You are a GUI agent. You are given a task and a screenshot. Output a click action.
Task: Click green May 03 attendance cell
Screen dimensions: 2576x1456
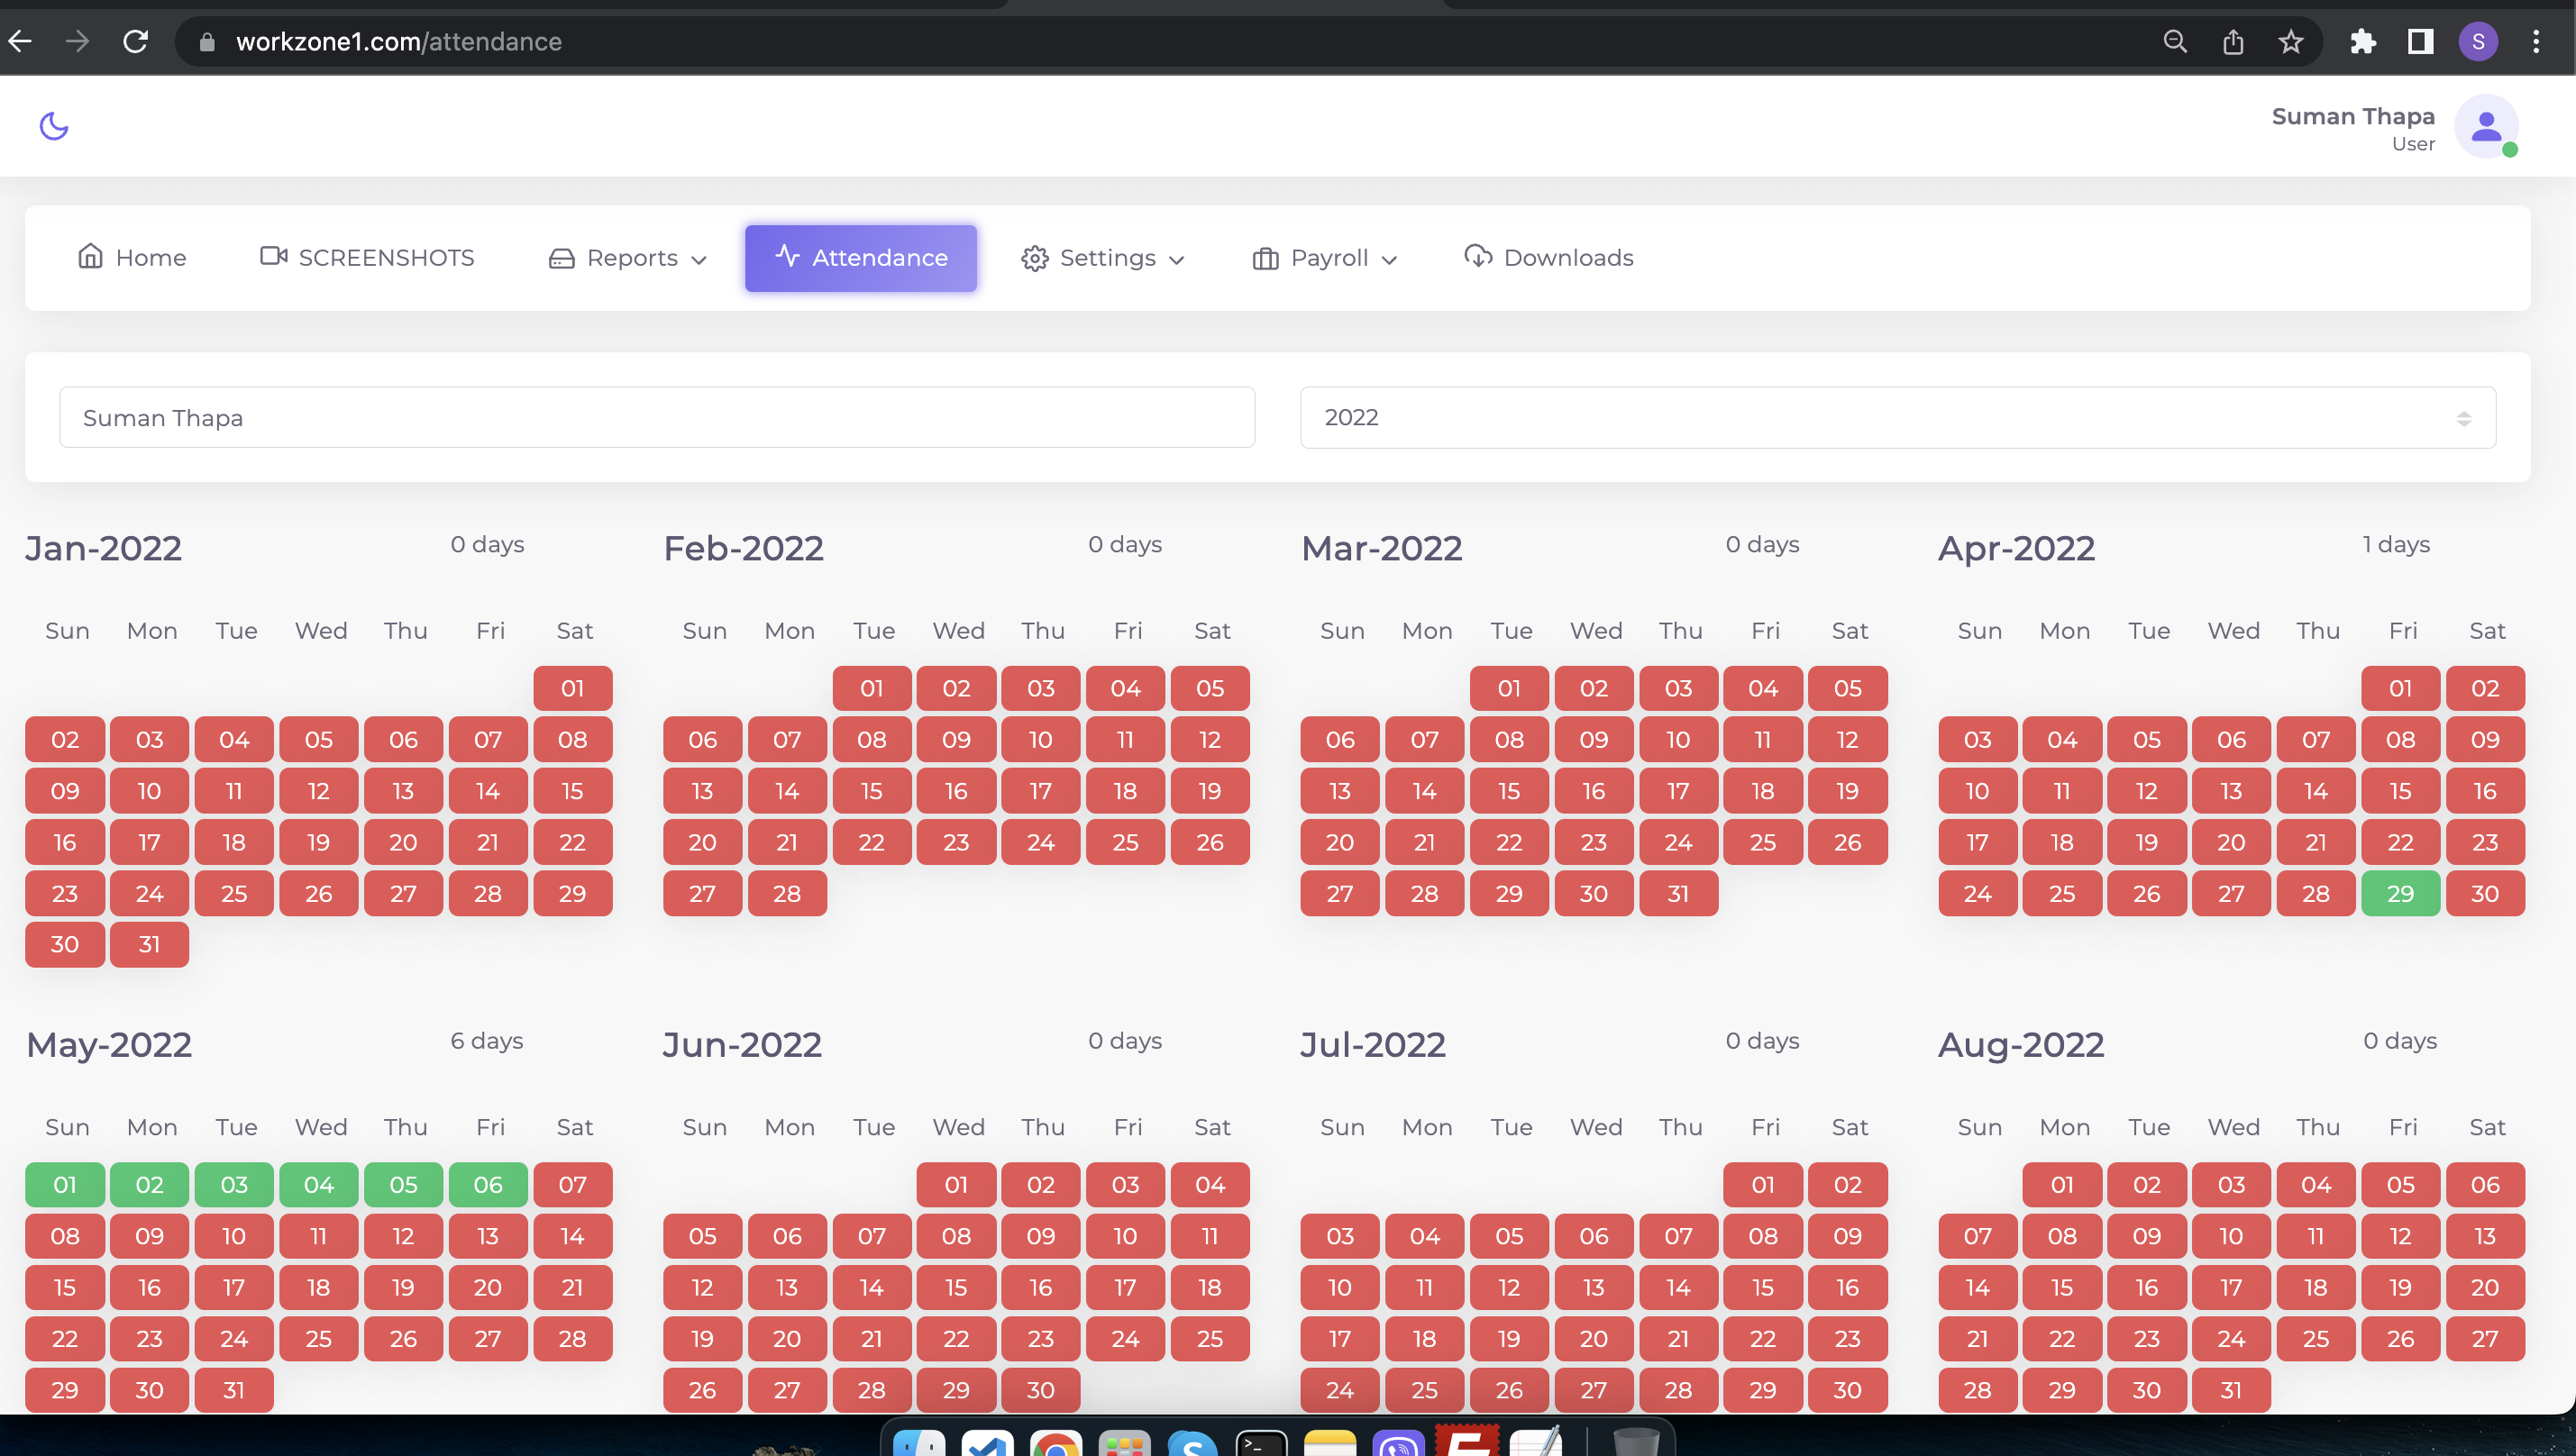coord(234,1185)
